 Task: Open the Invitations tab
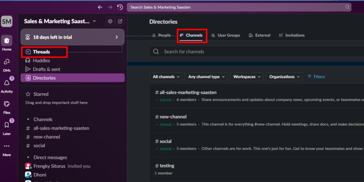291,35
